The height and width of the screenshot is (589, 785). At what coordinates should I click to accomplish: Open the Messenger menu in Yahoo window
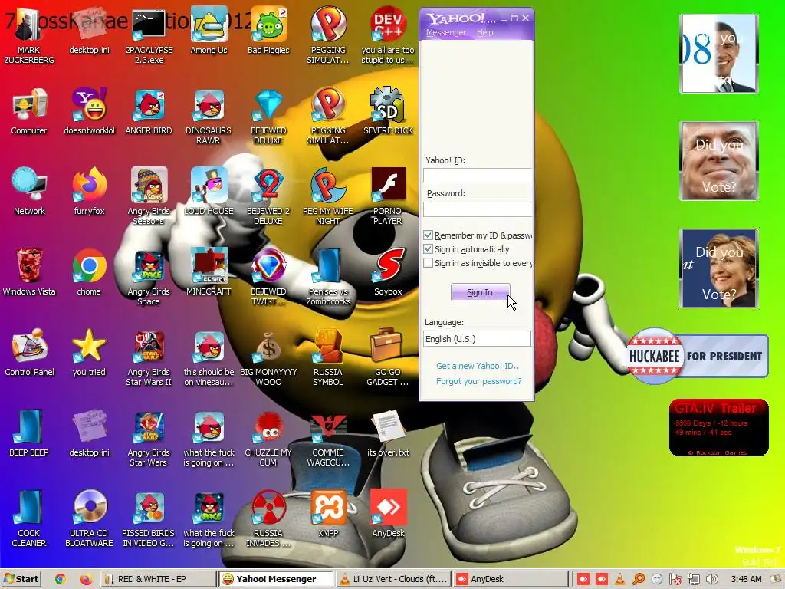(x=445, y=32)
